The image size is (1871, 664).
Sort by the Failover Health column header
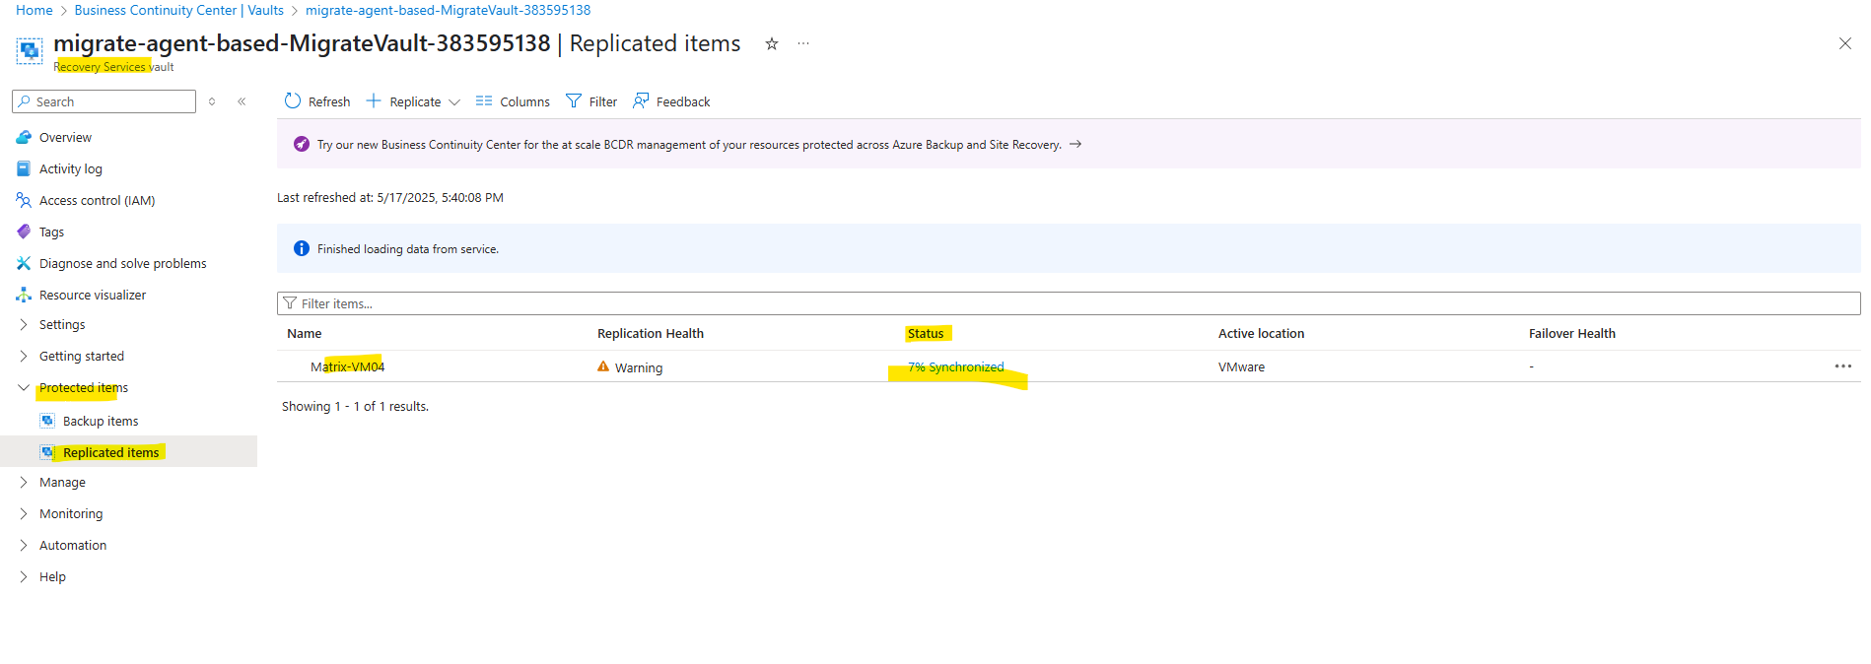coord(1572,334)
